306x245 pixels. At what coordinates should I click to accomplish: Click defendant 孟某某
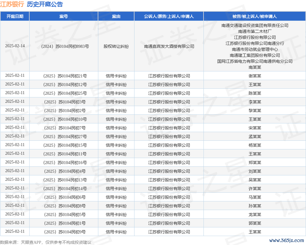[255, 137]
